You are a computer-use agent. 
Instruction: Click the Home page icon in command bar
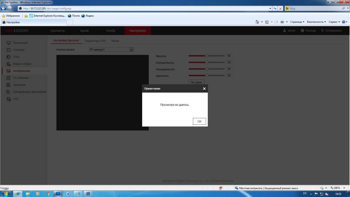pyautogui.click(x=257, y=22)
